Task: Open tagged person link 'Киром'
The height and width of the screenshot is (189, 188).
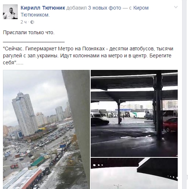Action: tap(141, 8)
